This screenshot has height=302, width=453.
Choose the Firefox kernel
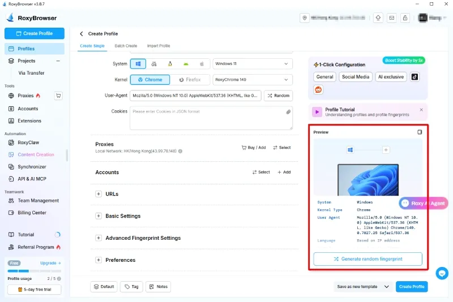tap(190, 80)
